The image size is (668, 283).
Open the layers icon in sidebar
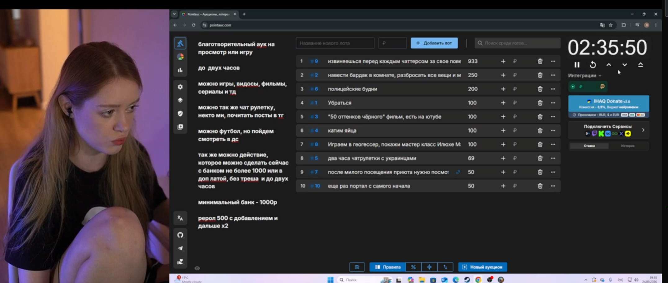180,100
